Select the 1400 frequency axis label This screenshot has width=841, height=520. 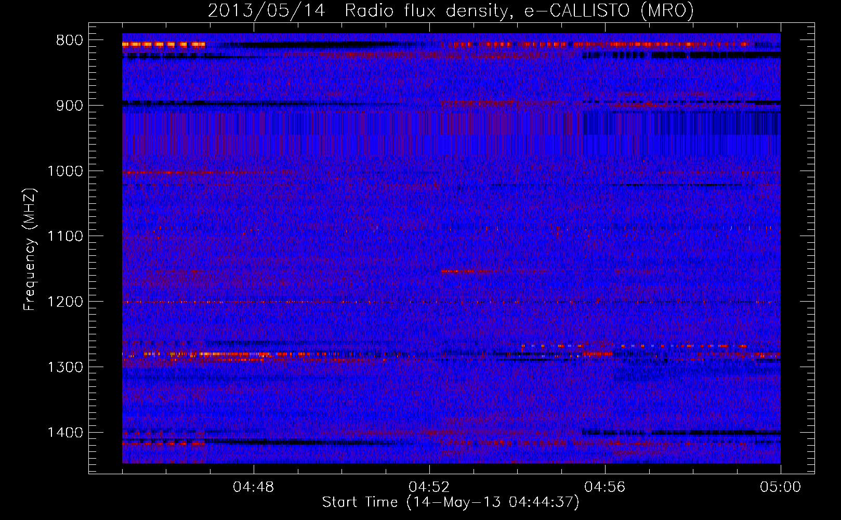pos(65,433)
